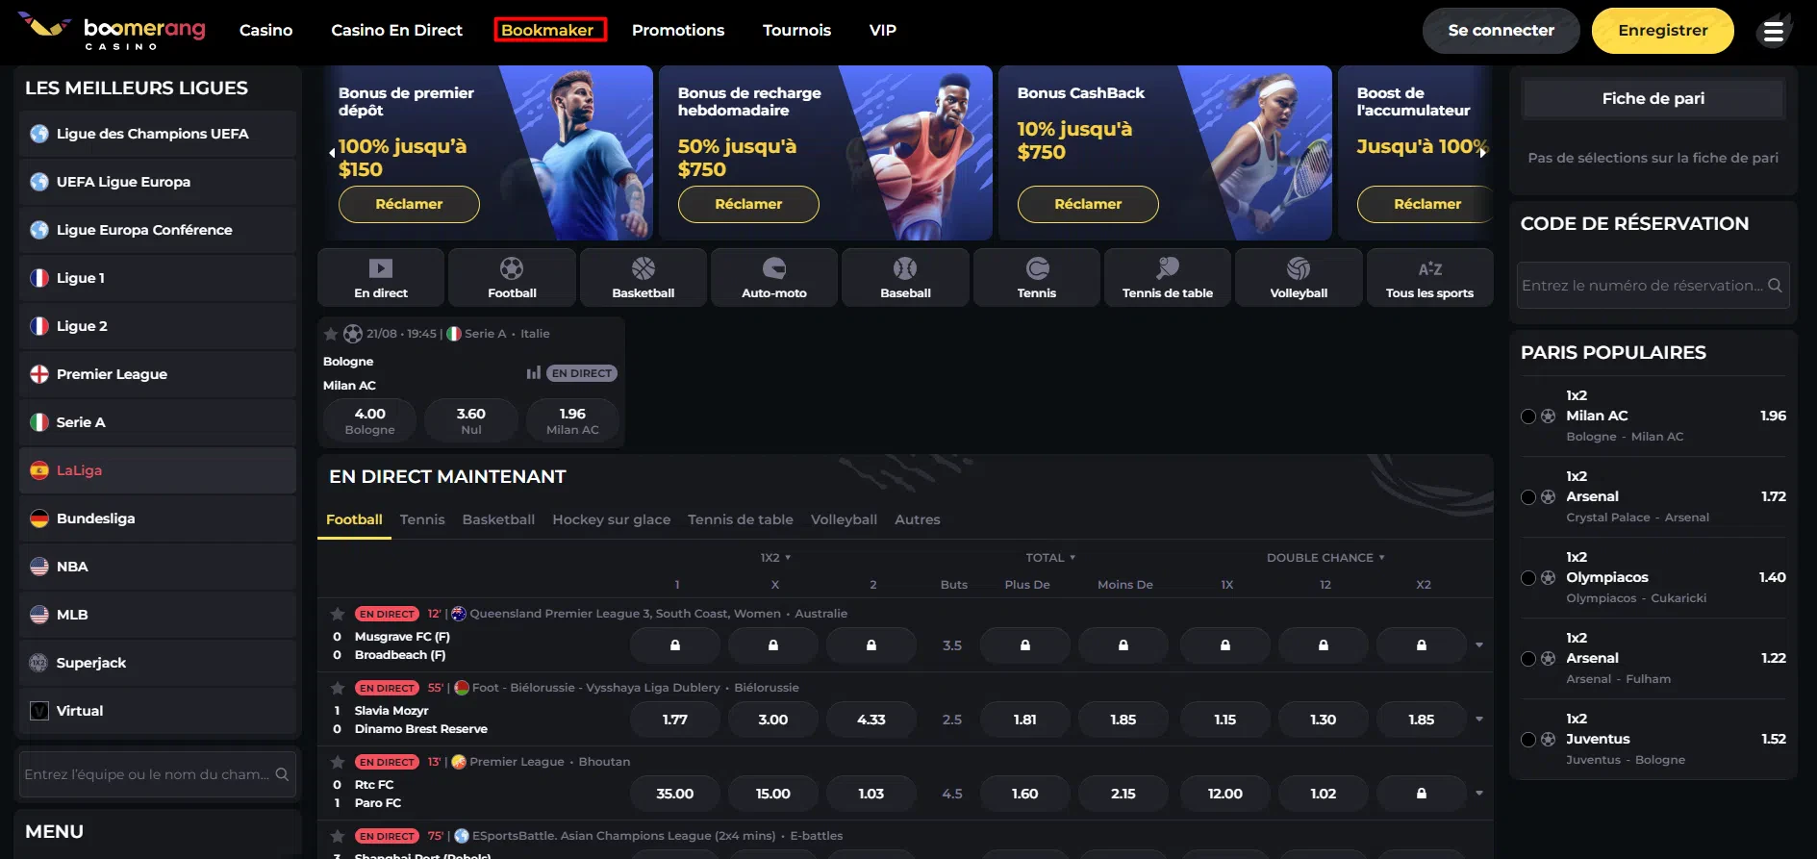Open the 1X2 market dropdown
Screen dimensions: 1817x859
(775, 558)
